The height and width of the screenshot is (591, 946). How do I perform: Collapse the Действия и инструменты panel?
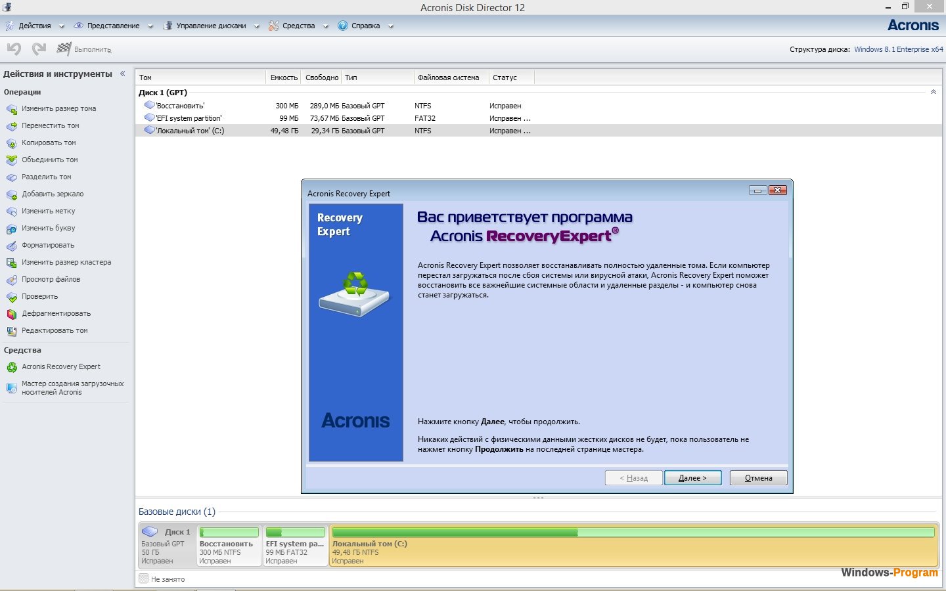click(x=122, y=74)
